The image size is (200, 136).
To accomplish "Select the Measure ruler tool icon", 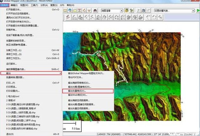I will [65, 10].
